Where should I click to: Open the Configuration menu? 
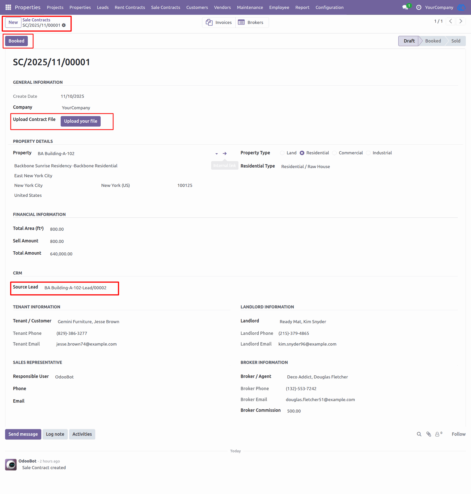coord(329,7)
